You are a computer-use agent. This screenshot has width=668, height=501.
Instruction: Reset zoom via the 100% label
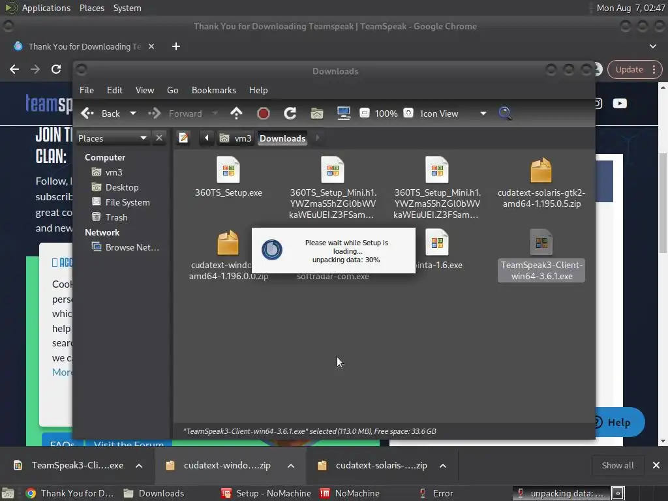pyautogui.click(x=386, y=114)
